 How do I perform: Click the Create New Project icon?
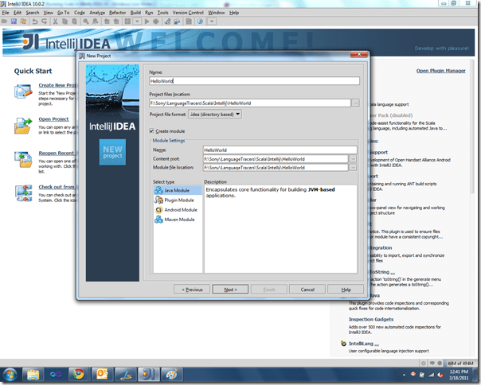pyautogui.click(x=23, y=91)
